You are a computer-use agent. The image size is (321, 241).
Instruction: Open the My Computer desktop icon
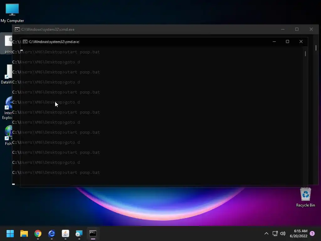pyautogui.click(x=12, y=13)
